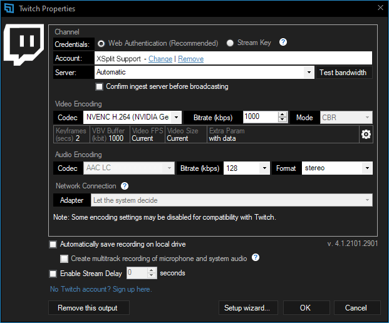Click Remove this output button
This screenshot has height=323, width=389.
89,307
